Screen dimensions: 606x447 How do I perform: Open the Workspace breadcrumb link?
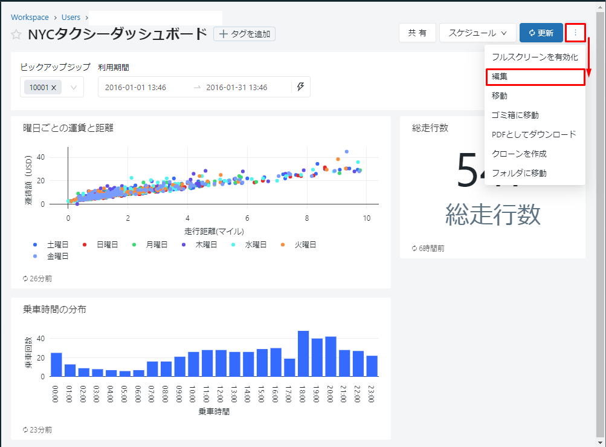click(30, 18)
